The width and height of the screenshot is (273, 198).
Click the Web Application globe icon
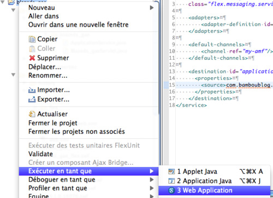pyautogui.click(x=171, y=190)
